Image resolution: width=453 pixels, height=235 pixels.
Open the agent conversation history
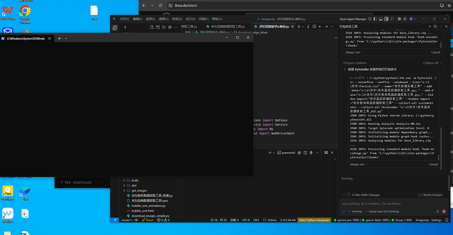coord(435,27)
